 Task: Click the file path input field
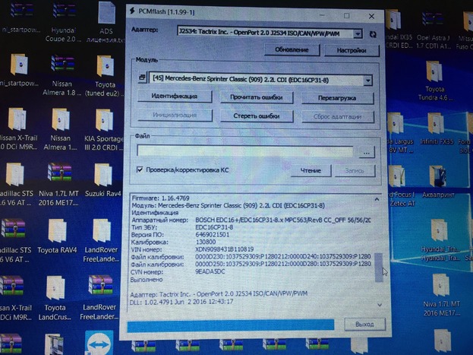[x=244, y=152]
